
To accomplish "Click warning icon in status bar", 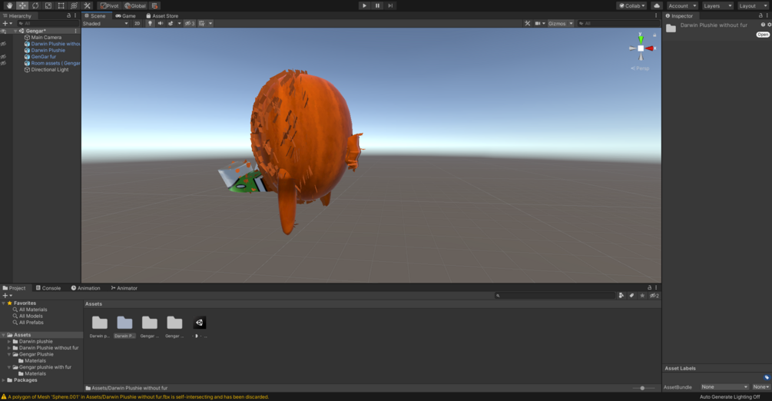I will tap(4, 396).
